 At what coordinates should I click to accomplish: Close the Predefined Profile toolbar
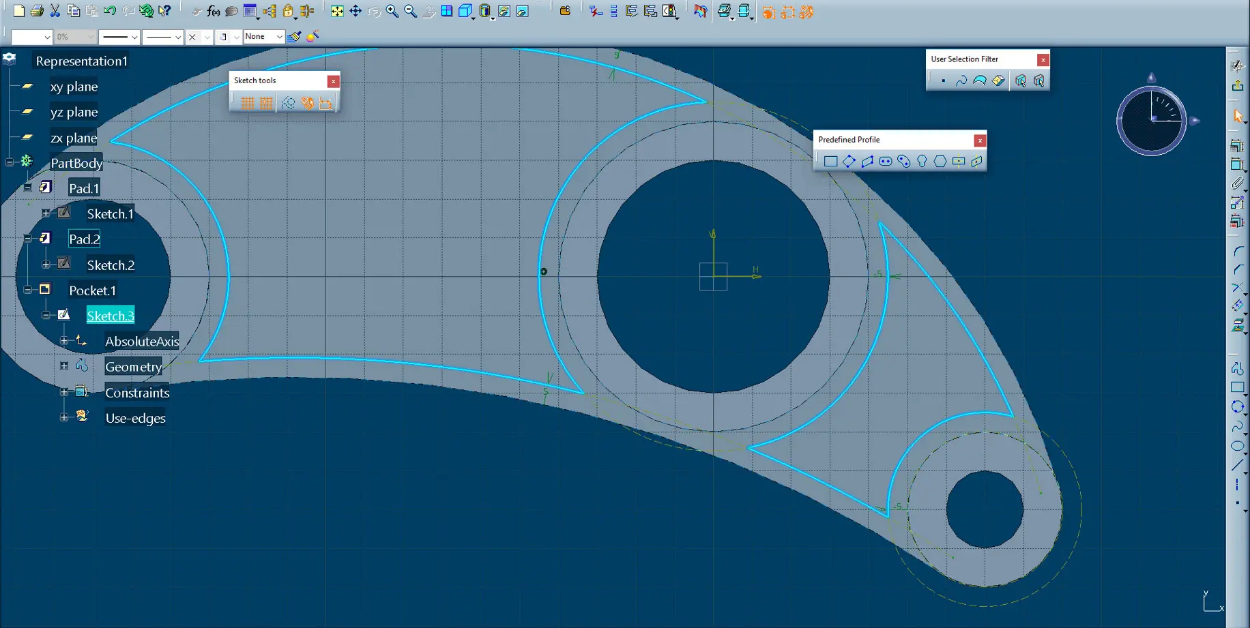980,140
